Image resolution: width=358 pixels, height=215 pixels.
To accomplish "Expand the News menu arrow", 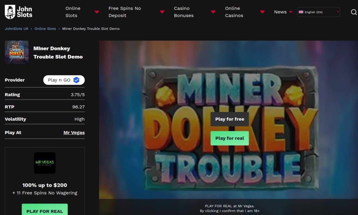I will click(x=291, y=12).
